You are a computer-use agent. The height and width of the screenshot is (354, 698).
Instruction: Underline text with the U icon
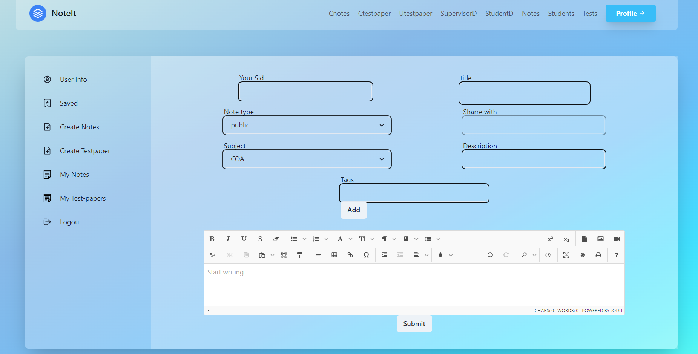[x=244, y=239]
